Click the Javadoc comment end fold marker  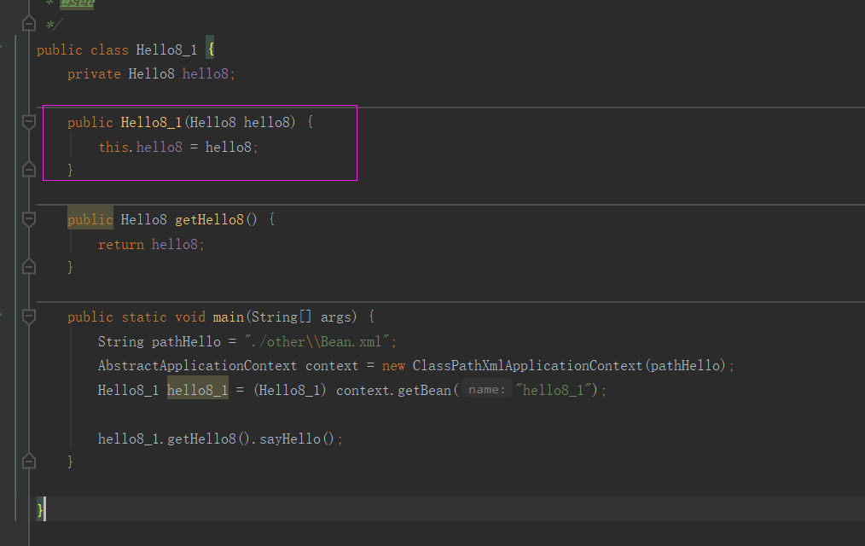click(x=29, y=24)
